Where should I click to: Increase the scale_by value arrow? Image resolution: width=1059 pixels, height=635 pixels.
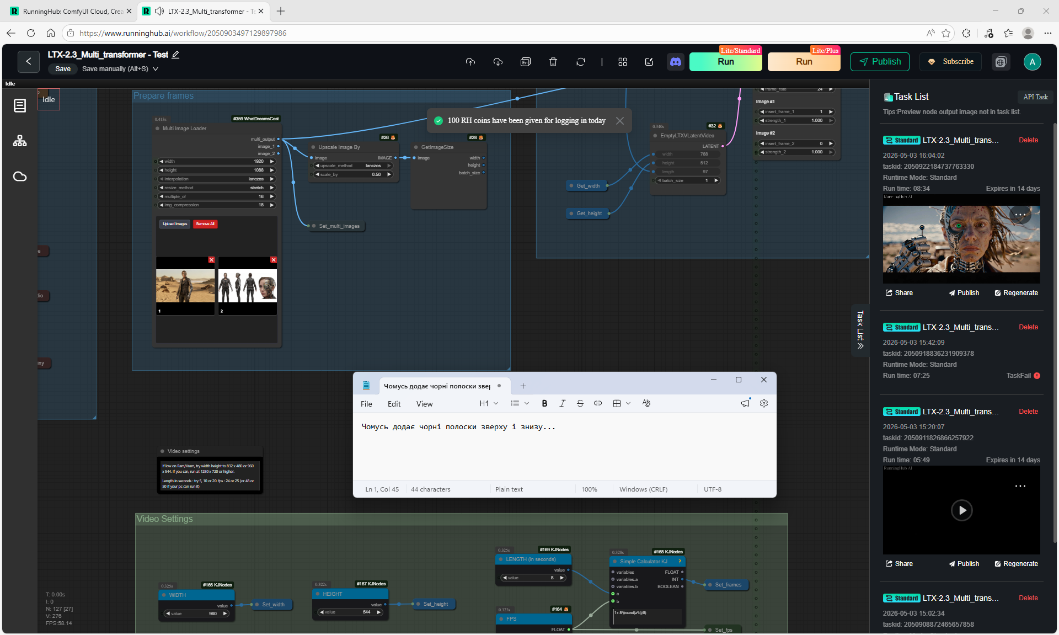tap(389, 174)
